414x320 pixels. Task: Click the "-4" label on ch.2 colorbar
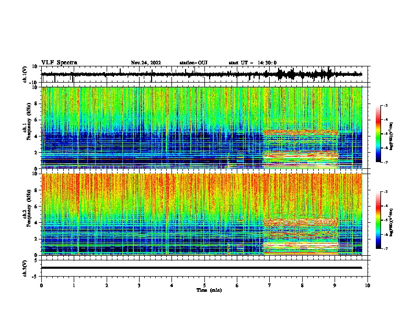[385, 206]
